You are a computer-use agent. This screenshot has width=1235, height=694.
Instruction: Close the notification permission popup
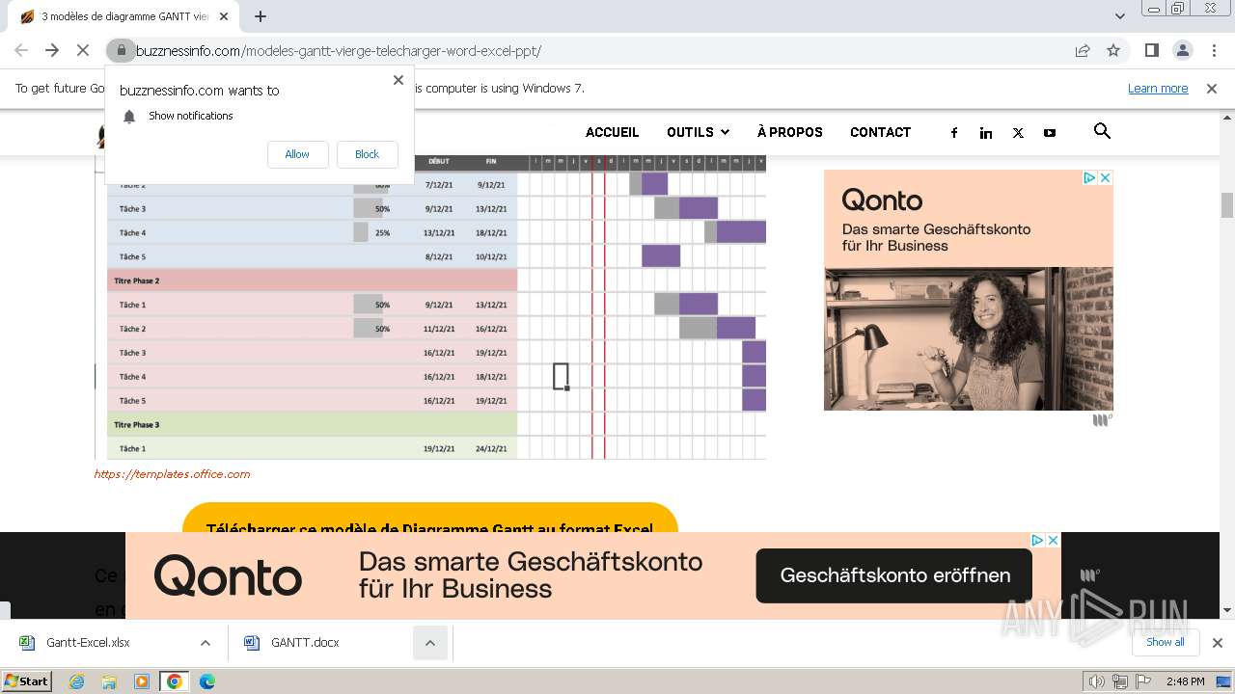[398, 80]
